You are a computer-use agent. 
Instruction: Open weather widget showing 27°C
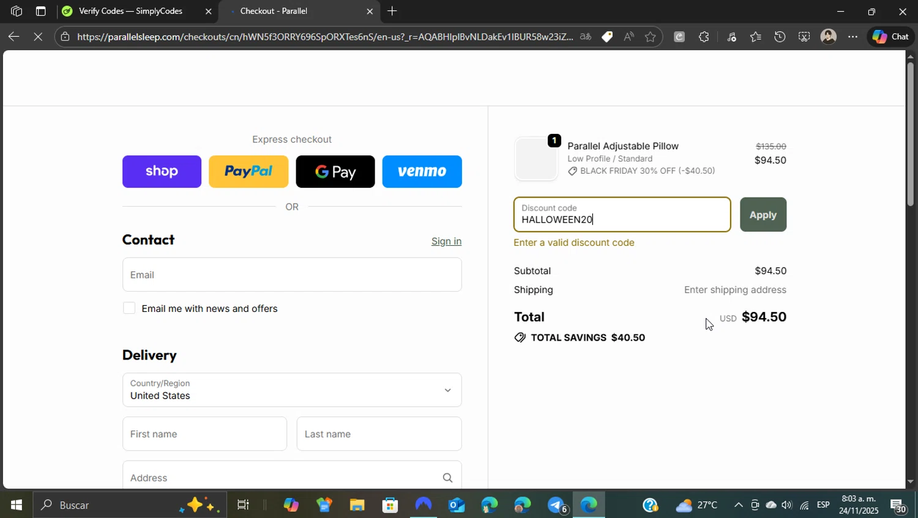click(x=696, y=505)
